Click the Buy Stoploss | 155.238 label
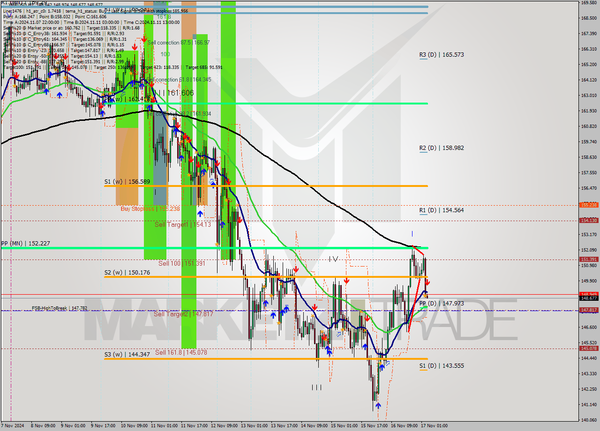Viewport: 600px width, 431px height. [x=150, y=209]
